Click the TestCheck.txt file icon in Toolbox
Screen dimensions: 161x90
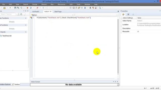1,36
